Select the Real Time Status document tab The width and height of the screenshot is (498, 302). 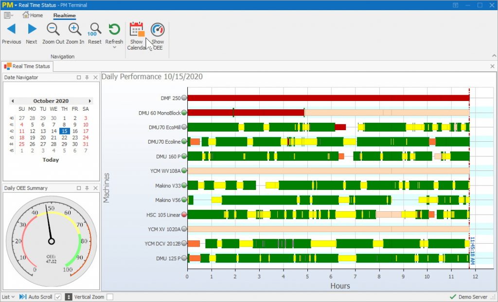[27, 67]
